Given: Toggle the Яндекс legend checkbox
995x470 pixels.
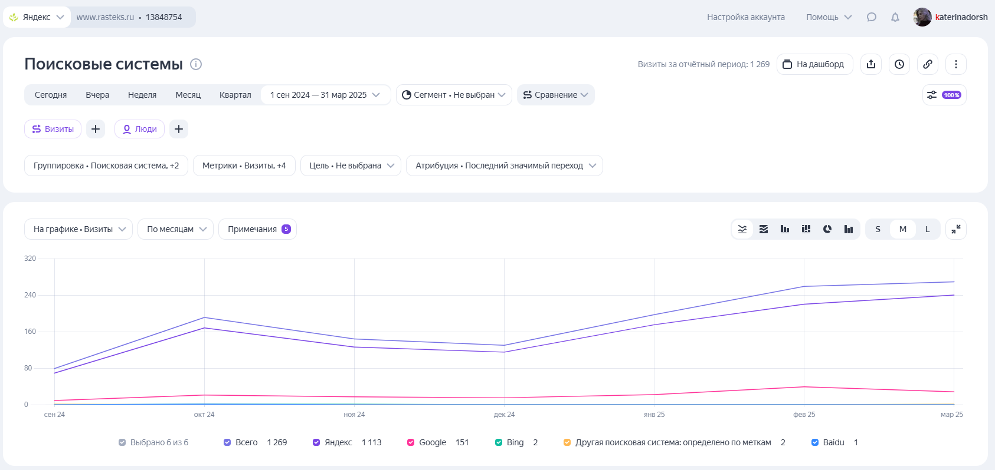Looking at the screenshot, I should [x=316, y=442].
